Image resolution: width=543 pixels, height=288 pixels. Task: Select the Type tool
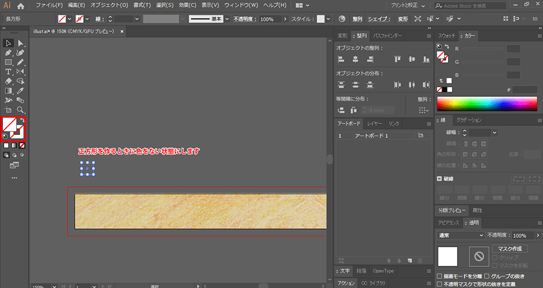point(8,72)
